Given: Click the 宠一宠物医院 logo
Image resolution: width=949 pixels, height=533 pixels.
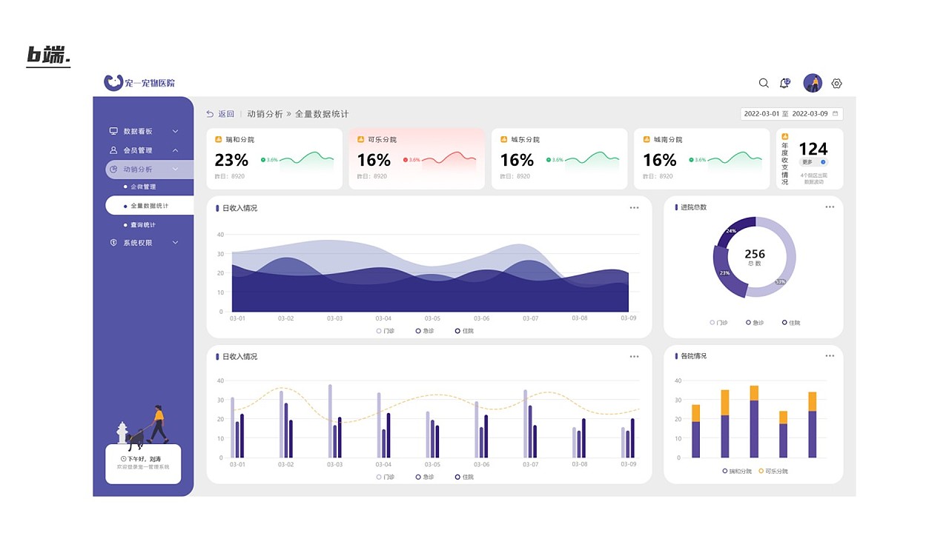Looking at the screenshot, I should point(139,82).
